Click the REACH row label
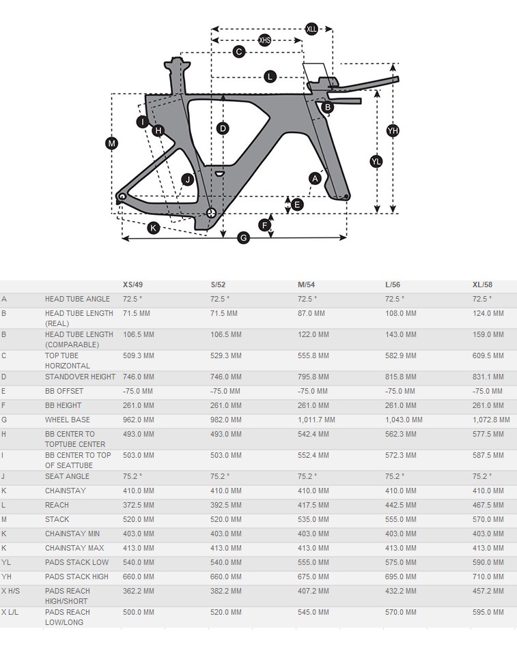This screenshot has height=655, width=517. (x=57, y=505)
